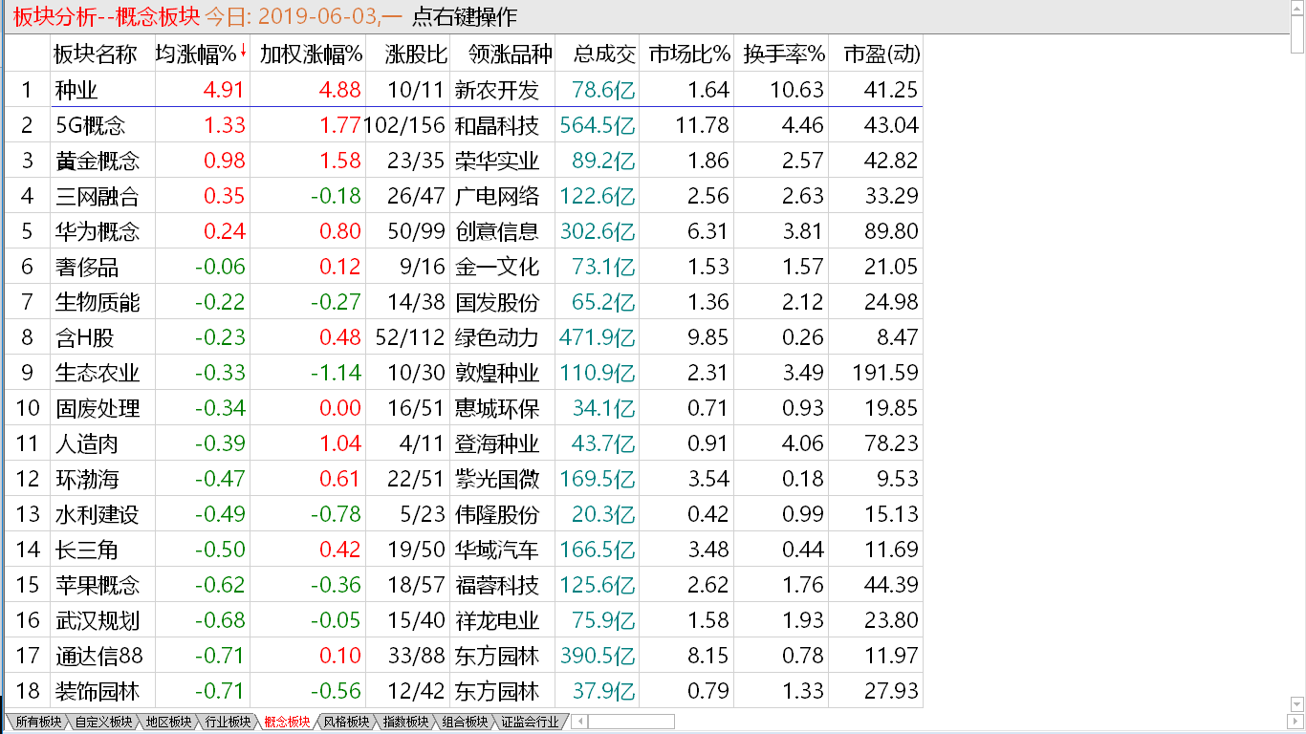Select the 人造肉 sector row
Image resolution: width=1306 pixels, height=734 pixels.
coord(464,443)
